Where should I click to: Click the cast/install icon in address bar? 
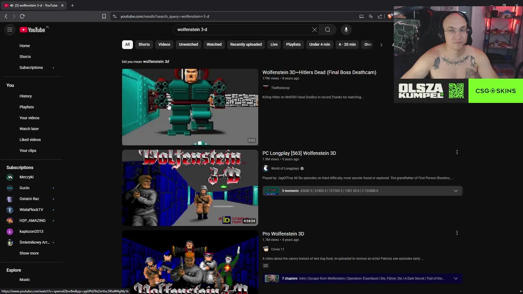(362, 16)
